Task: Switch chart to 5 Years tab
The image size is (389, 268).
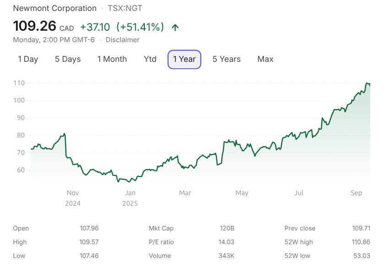Action: 226,59
